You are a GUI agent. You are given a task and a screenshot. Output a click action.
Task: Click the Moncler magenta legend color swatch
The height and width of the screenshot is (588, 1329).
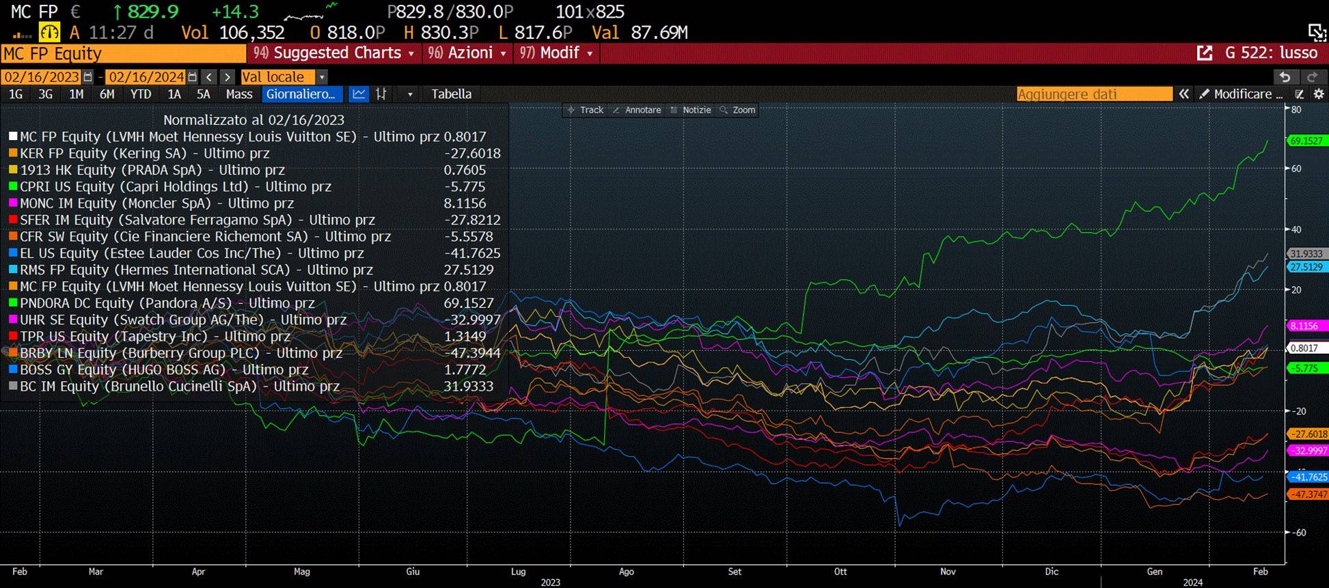coord(13,203)
